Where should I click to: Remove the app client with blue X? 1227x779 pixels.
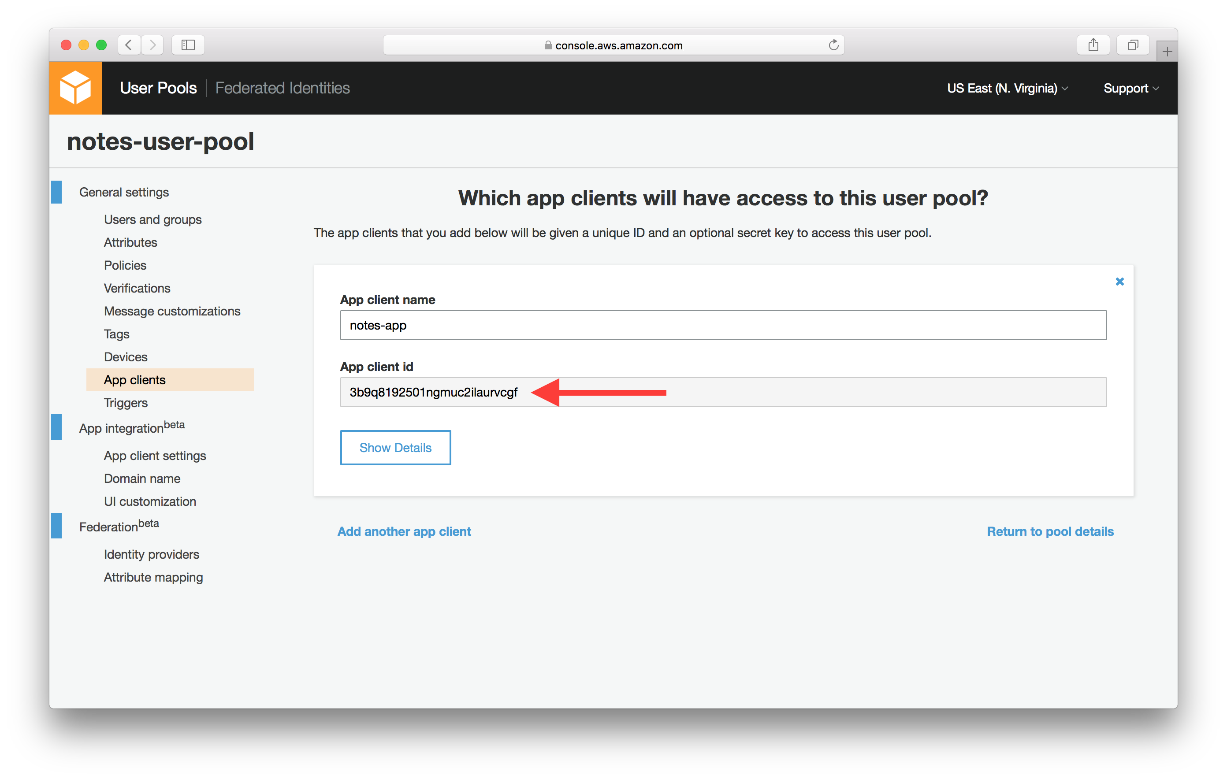click(1119, 281)
